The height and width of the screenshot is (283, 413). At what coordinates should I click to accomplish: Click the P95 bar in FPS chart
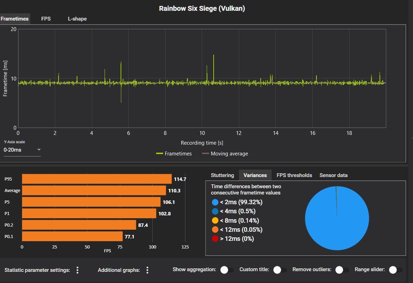click(x=97, y=179)
